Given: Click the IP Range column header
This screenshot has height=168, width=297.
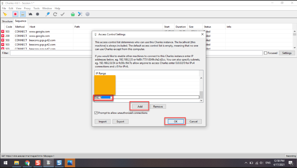Looking at the screenshot, I should 147,73.
